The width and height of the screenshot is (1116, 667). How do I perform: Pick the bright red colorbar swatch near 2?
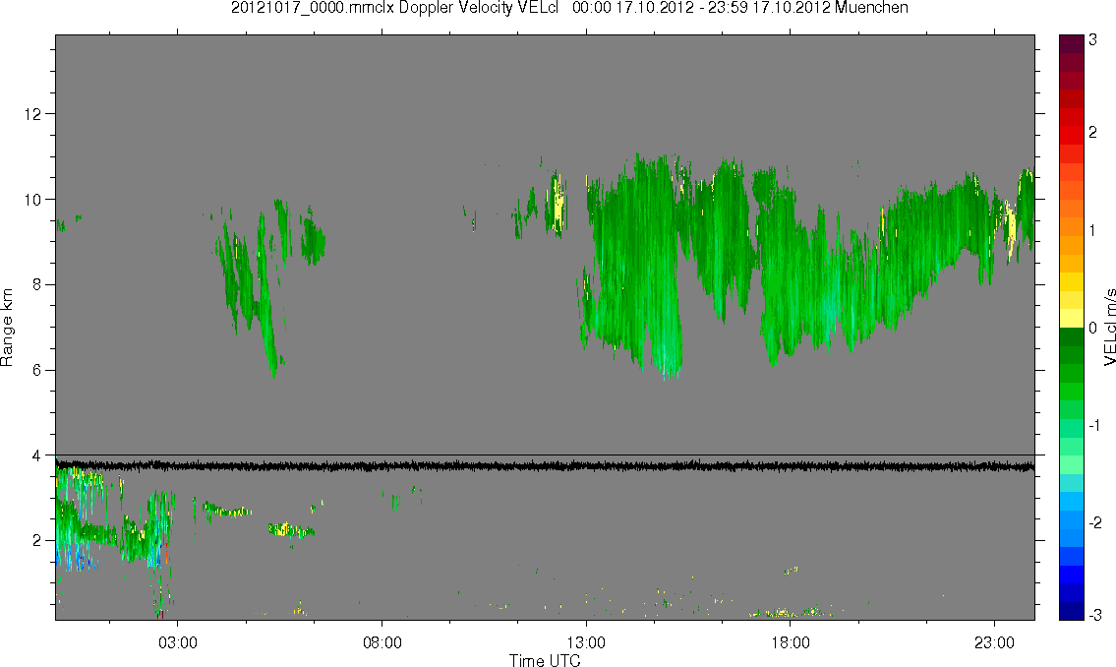point(1071,135)
